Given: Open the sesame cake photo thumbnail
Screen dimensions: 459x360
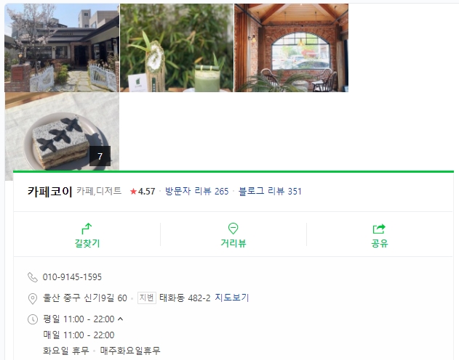Looking at the screenshot, I should (62, 131).
